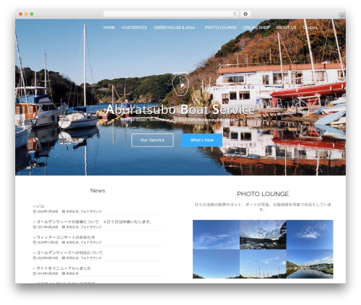Viewport: 361px width, 305px height.
Task: Click フォトラウンジ category in the 1/22 row
Action: 91,211
